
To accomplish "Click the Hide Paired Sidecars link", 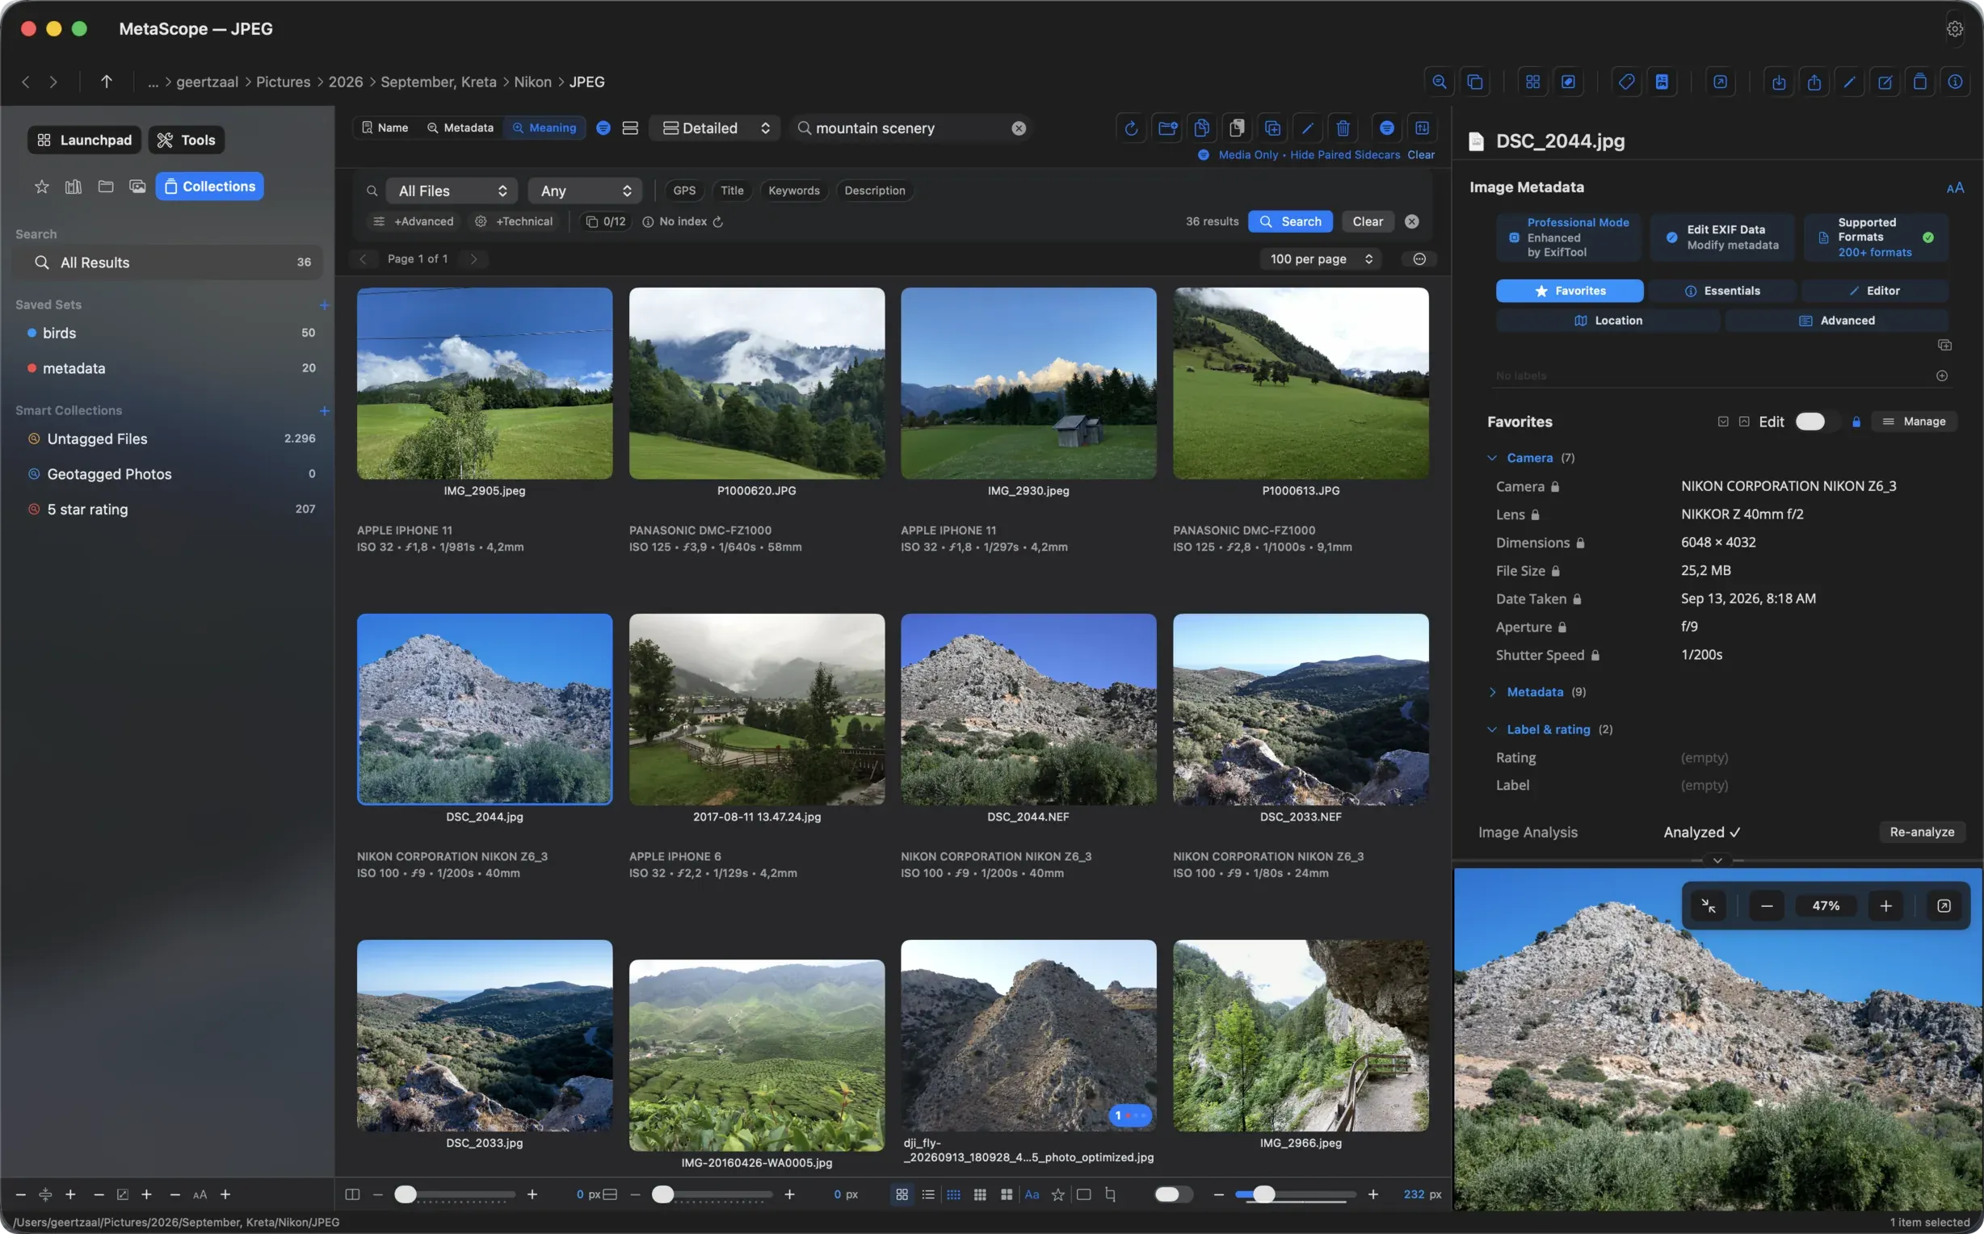I will [1344, 155].
